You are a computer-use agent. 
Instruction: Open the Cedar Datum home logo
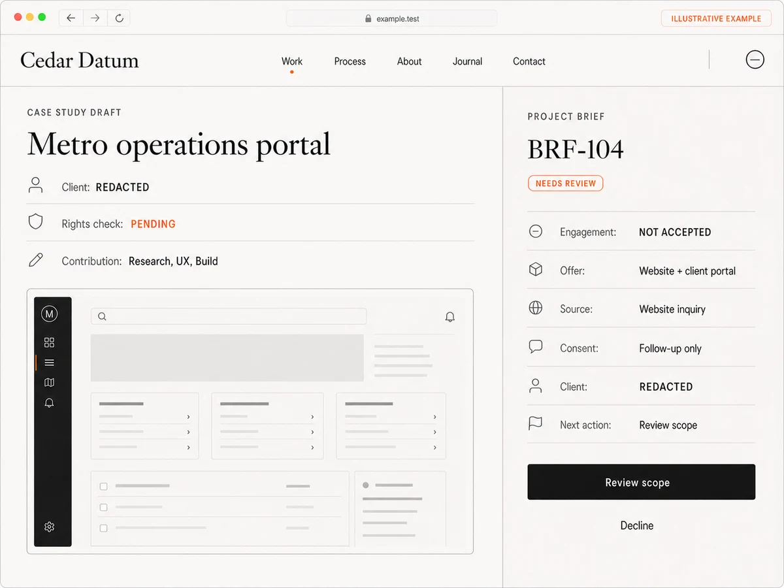click(80, 61)
